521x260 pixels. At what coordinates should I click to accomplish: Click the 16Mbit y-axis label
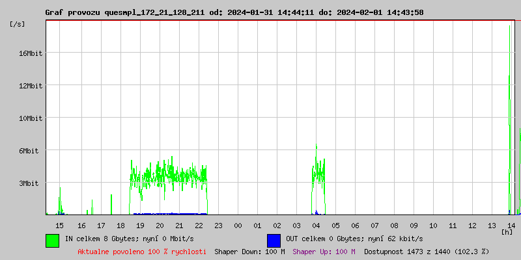(x=30, y=53)
